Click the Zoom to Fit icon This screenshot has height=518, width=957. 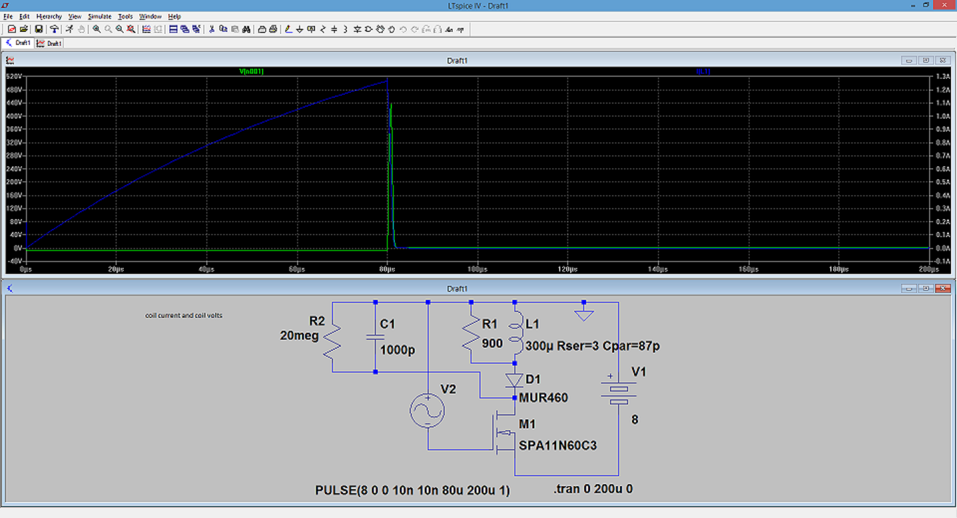(x=131, y=29)
